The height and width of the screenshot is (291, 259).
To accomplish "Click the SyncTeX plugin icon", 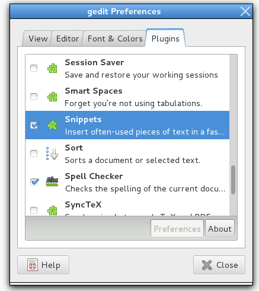I will click(x=52, y=210).
